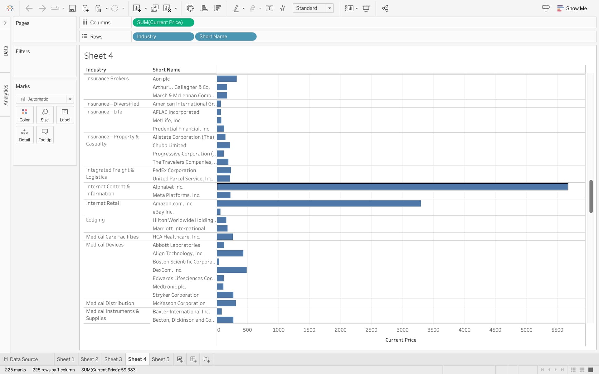Expand the collapsed side pane chevron
Viewport: 599px width, 374px height.
(5, 23)
